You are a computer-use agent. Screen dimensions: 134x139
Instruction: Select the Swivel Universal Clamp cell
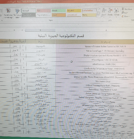click(103, 94)
